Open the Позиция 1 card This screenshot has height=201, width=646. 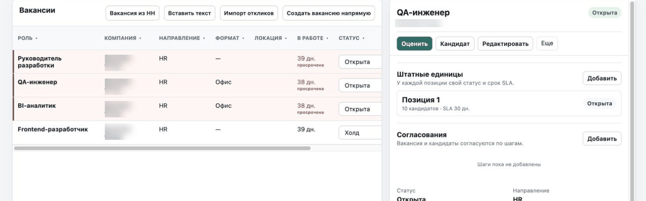[509, 103]
